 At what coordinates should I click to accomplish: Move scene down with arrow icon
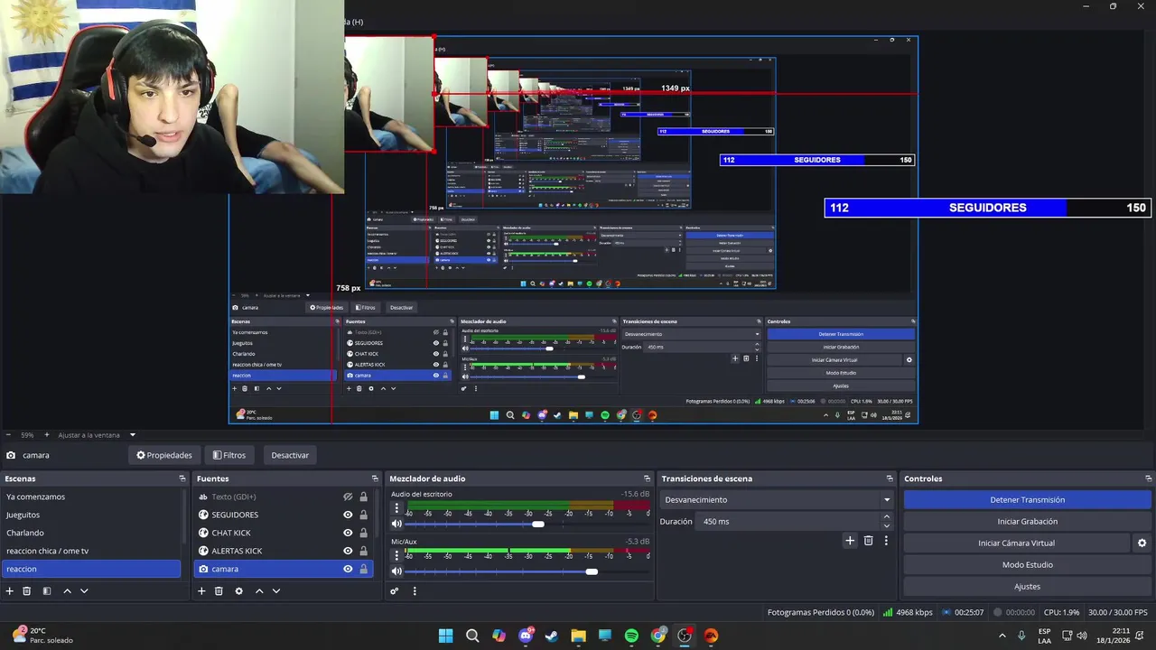[84, 591]
